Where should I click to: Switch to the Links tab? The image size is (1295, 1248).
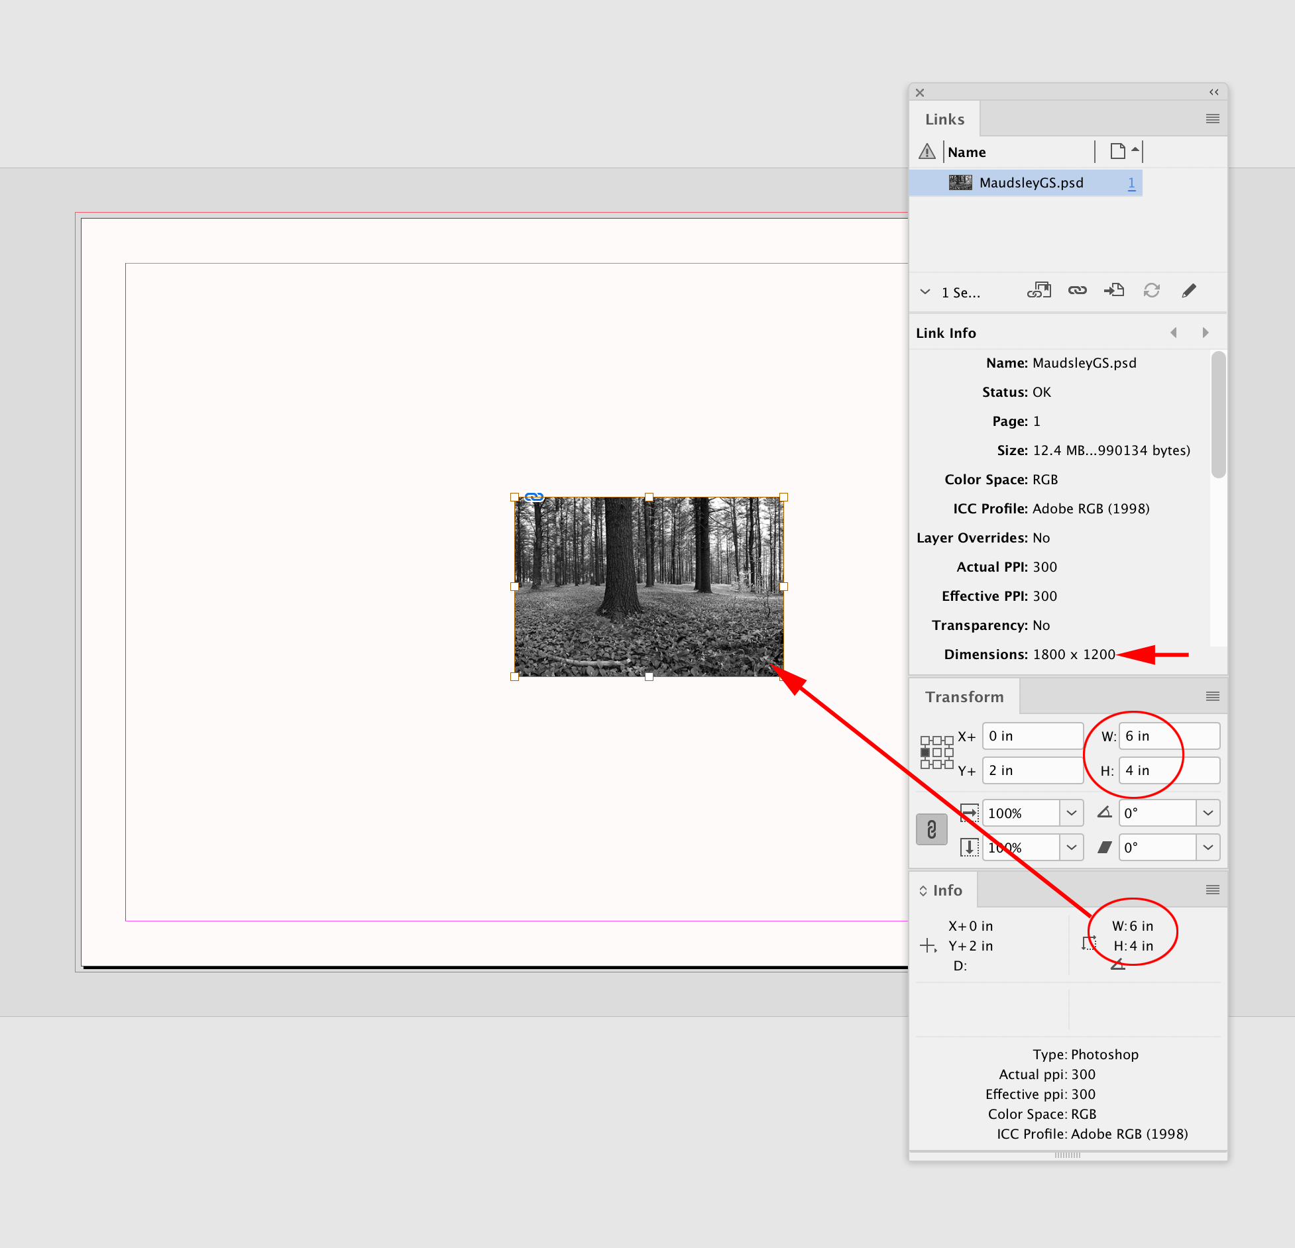click(944, 119)
